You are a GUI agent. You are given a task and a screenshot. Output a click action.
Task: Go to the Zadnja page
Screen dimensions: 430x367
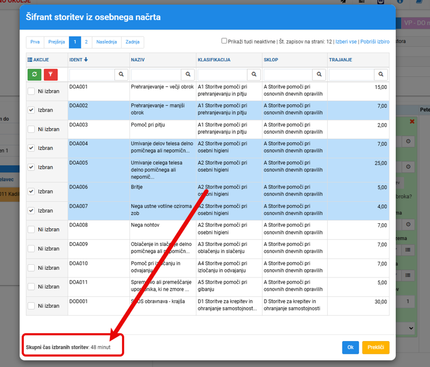[133, 42]
